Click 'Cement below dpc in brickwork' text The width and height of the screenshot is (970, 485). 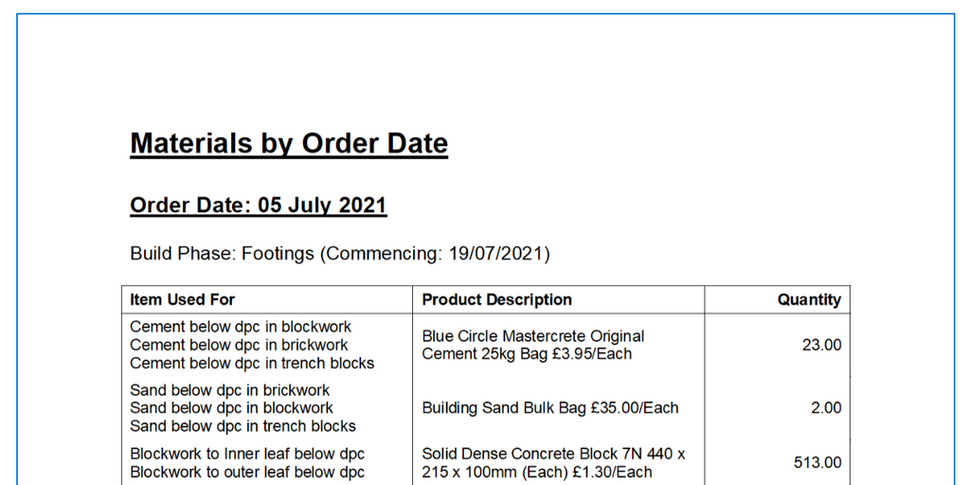point(239,345)
